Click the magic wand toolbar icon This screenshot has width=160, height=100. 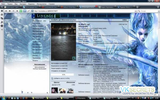click(29, 11)
